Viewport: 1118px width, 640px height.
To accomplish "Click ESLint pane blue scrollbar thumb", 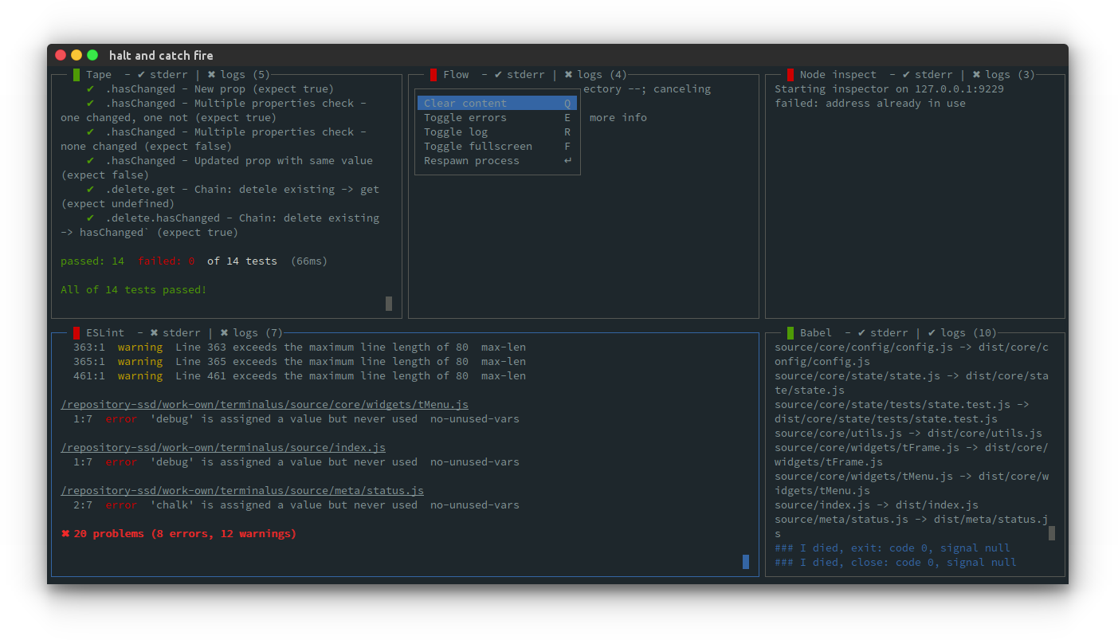I will point(746,562).
